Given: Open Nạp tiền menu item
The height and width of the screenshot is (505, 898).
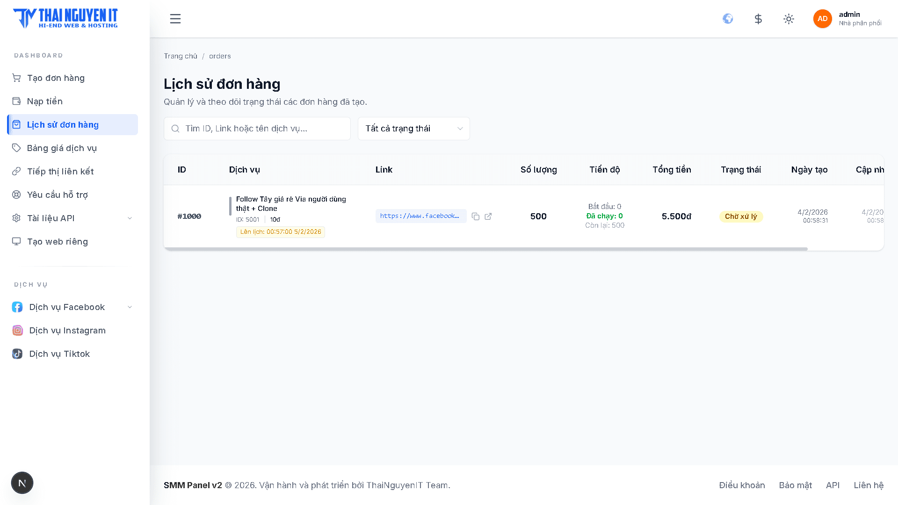Looking at the screenshot, I should [72, 101].
